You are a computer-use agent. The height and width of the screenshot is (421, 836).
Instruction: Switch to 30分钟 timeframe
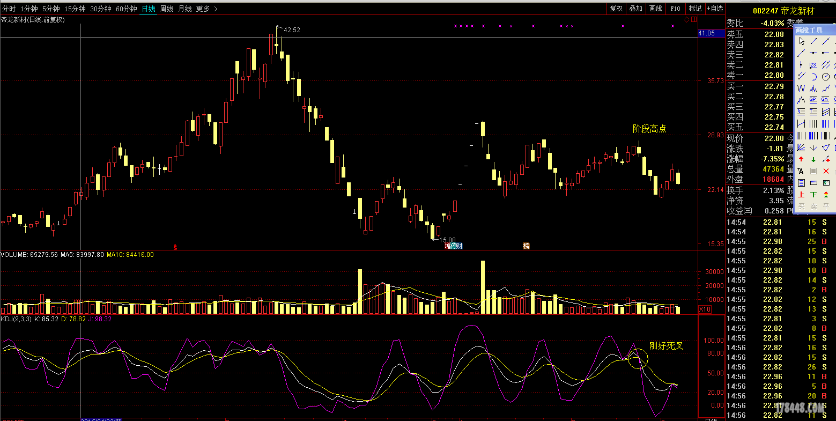pos(101,9)
